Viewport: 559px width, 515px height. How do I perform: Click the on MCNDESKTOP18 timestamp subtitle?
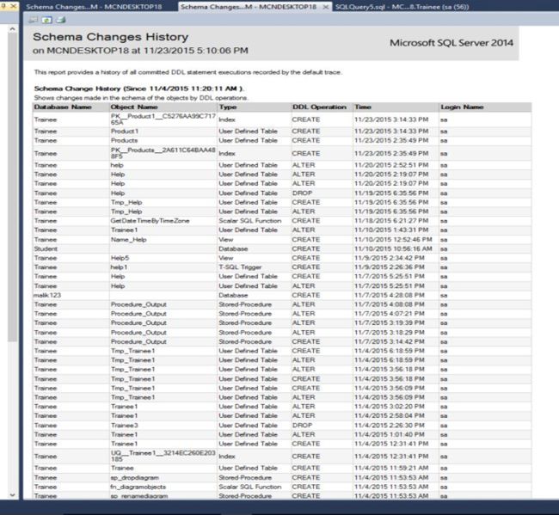140,51
